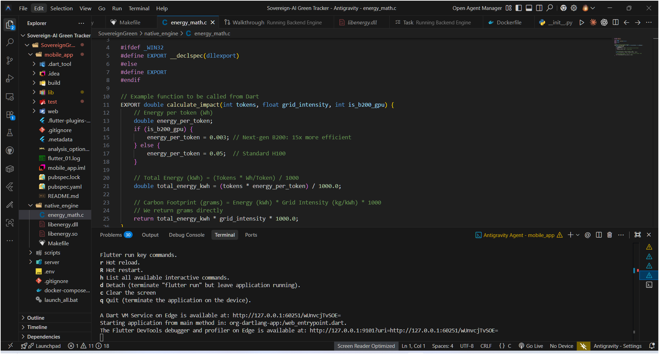The image size is (659, 354).
Task: Open the settings gear in the title bar
Action: tap(574, 8)
